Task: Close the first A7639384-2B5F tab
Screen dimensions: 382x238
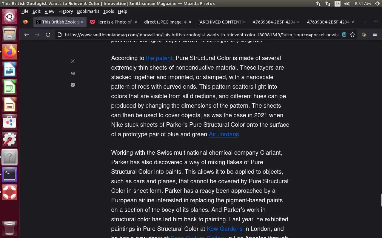Action: tap(298, 22)
